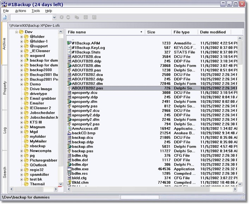
Task: Collapse the Dev root folder
Action: 17,32
